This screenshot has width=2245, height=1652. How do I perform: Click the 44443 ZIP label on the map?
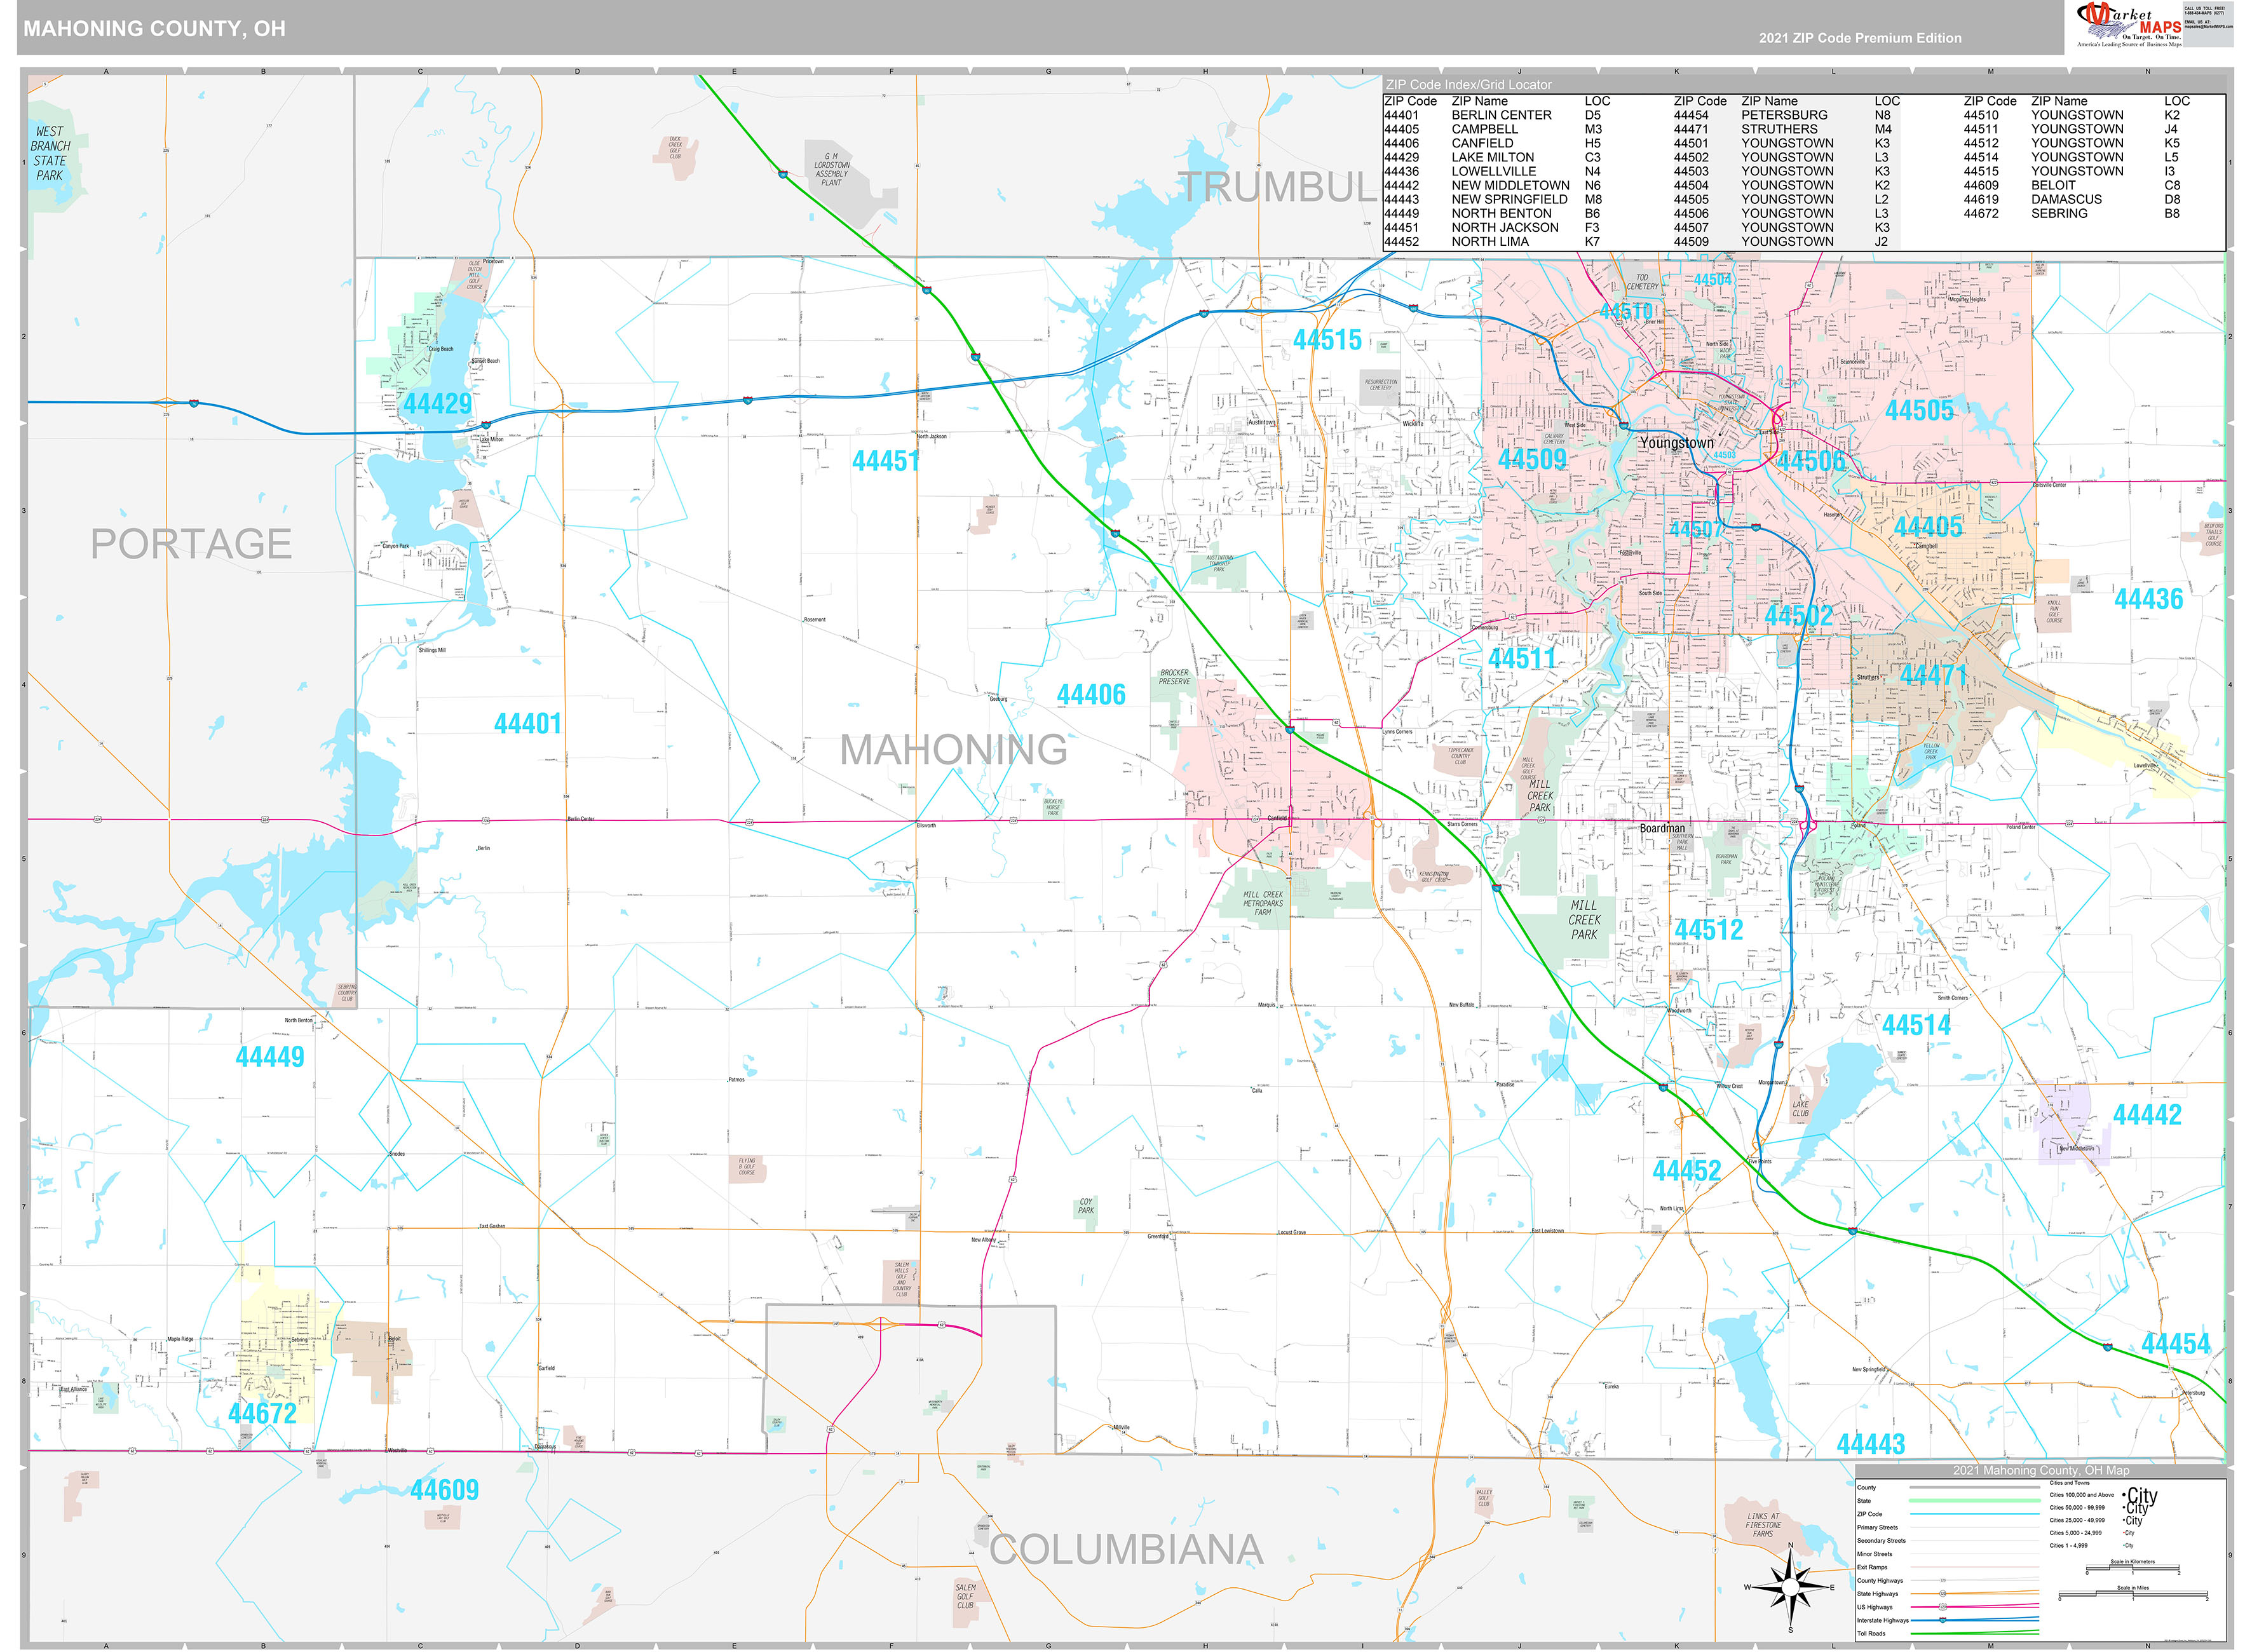click(1871, 1444)
